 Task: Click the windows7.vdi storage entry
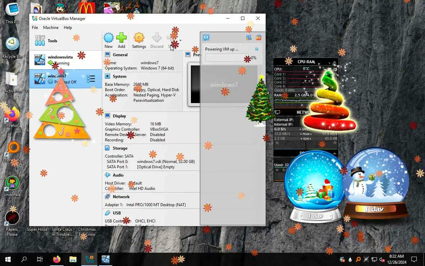click(166, 161)
